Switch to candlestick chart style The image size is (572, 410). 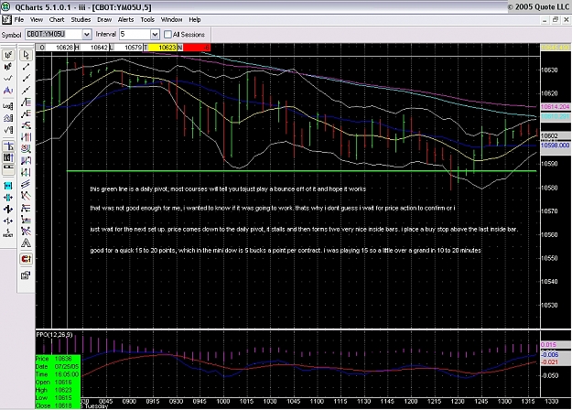point(8,67)
